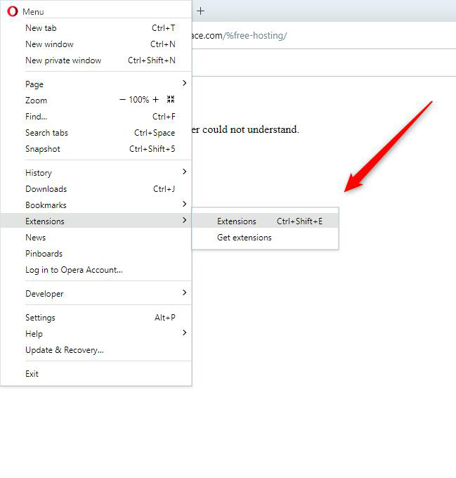Expand the Page submenu
Viewport: 456px width, 478px height.
tap(96, 84)
